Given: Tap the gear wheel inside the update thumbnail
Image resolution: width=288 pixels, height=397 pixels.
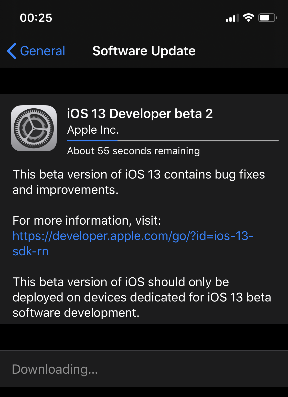Looking at the screenshot, I should (34, 128).
